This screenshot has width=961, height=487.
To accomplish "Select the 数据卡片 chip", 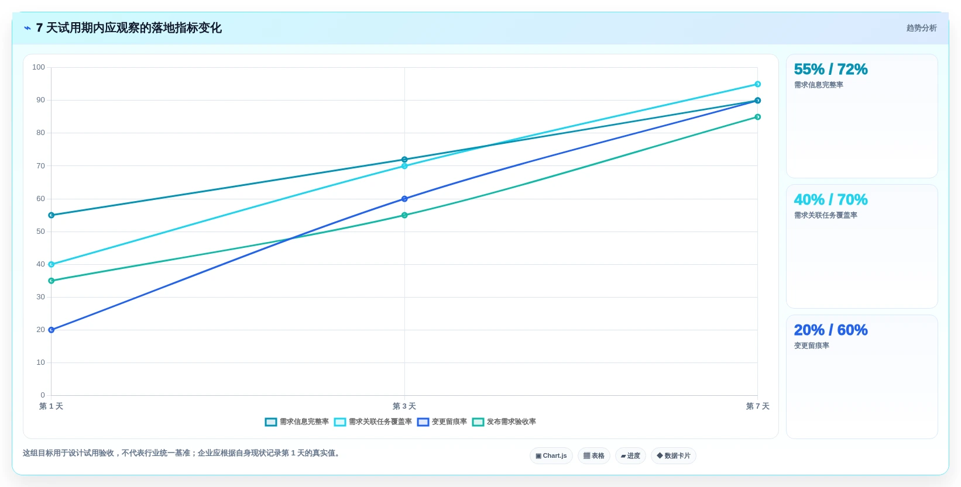I will [674, 456].
